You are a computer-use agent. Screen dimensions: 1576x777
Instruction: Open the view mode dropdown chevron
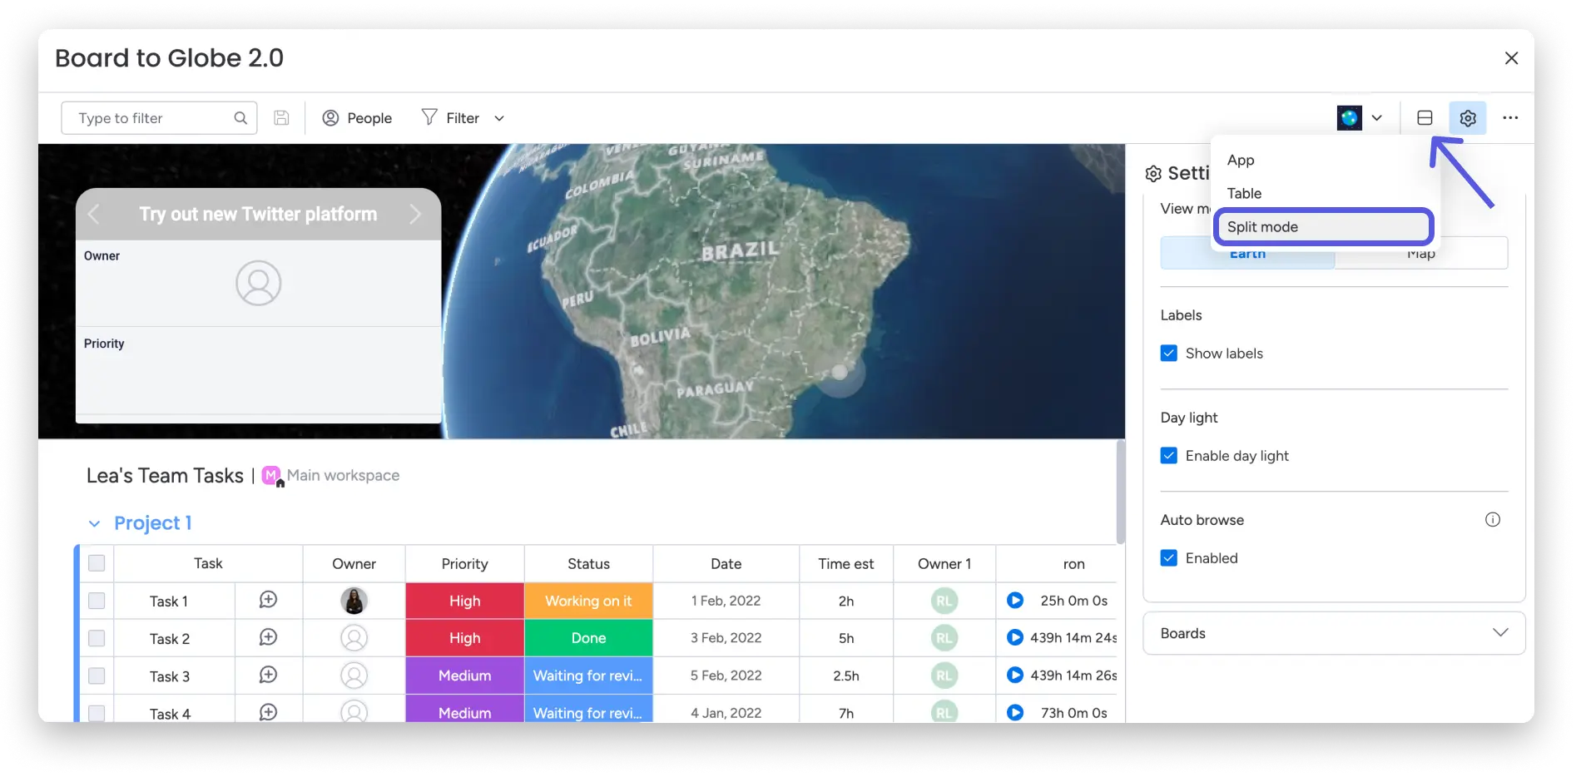coord(1377,118)
